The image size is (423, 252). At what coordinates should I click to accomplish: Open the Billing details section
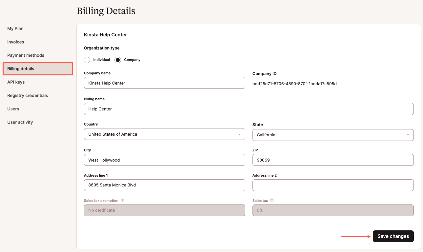(x=20, y=68)
